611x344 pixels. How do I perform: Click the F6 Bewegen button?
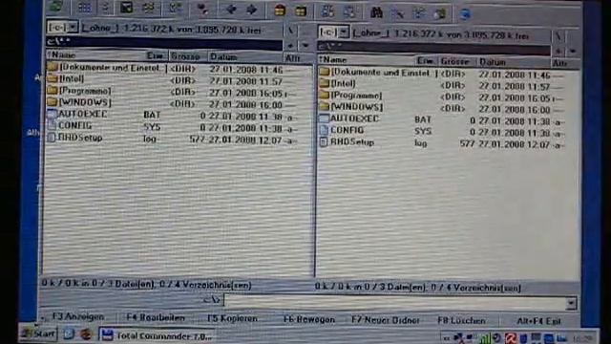point(309,319)
